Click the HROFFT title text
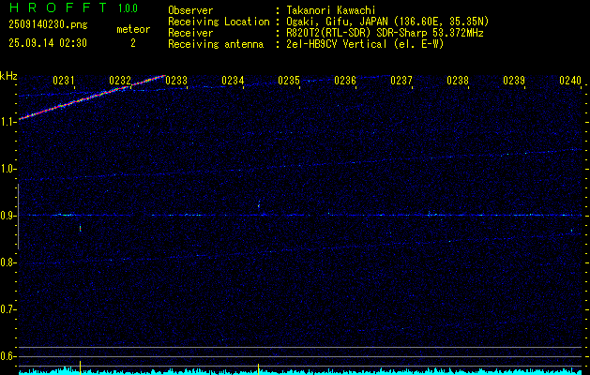The height and width of the screenshot is (375, 590). (x=58, y=7)
